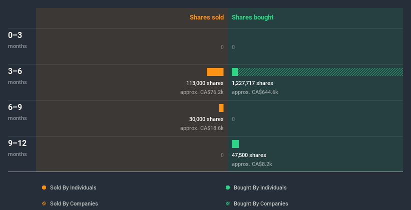Screen dimensions: 411x210
Task: Click the orange 30,000 shares sold bar
Action: coord(221,108)
